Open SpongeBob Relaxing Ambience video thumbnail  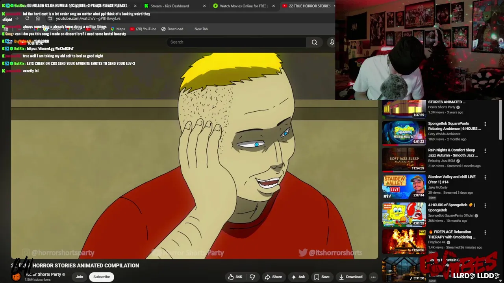click(404, 133)
